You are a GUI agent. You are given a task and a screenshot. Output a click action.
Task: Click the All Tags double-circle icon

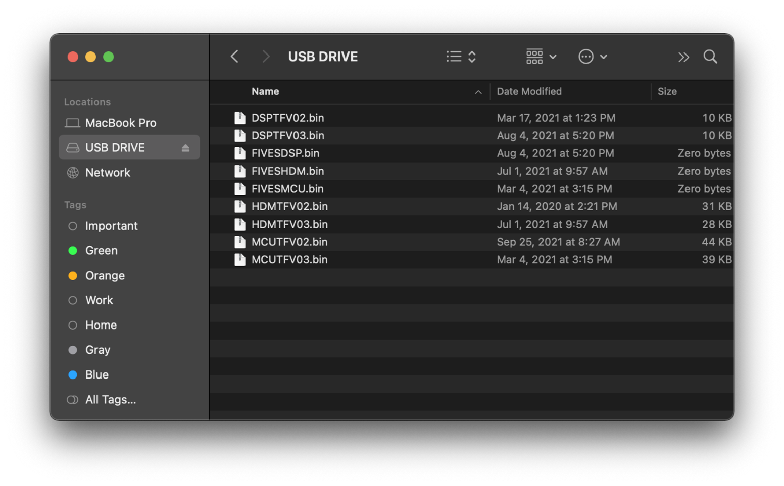click(73, 400)
